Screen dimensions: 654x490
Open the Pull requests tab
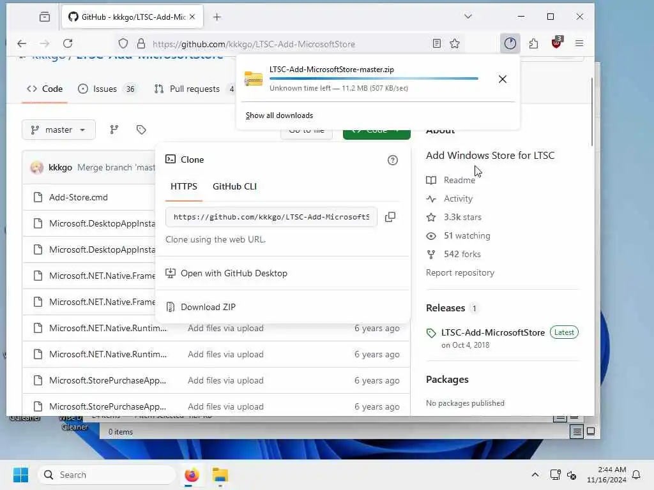point(194,89)
